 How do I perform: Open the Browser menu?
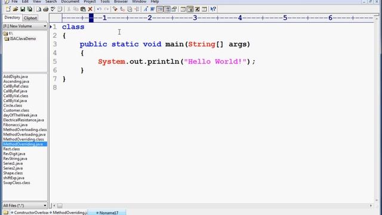(121, 1)
